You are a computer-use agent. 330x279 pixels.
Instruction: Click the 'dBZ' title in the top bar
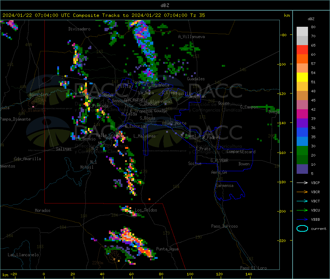coord(165,5)
